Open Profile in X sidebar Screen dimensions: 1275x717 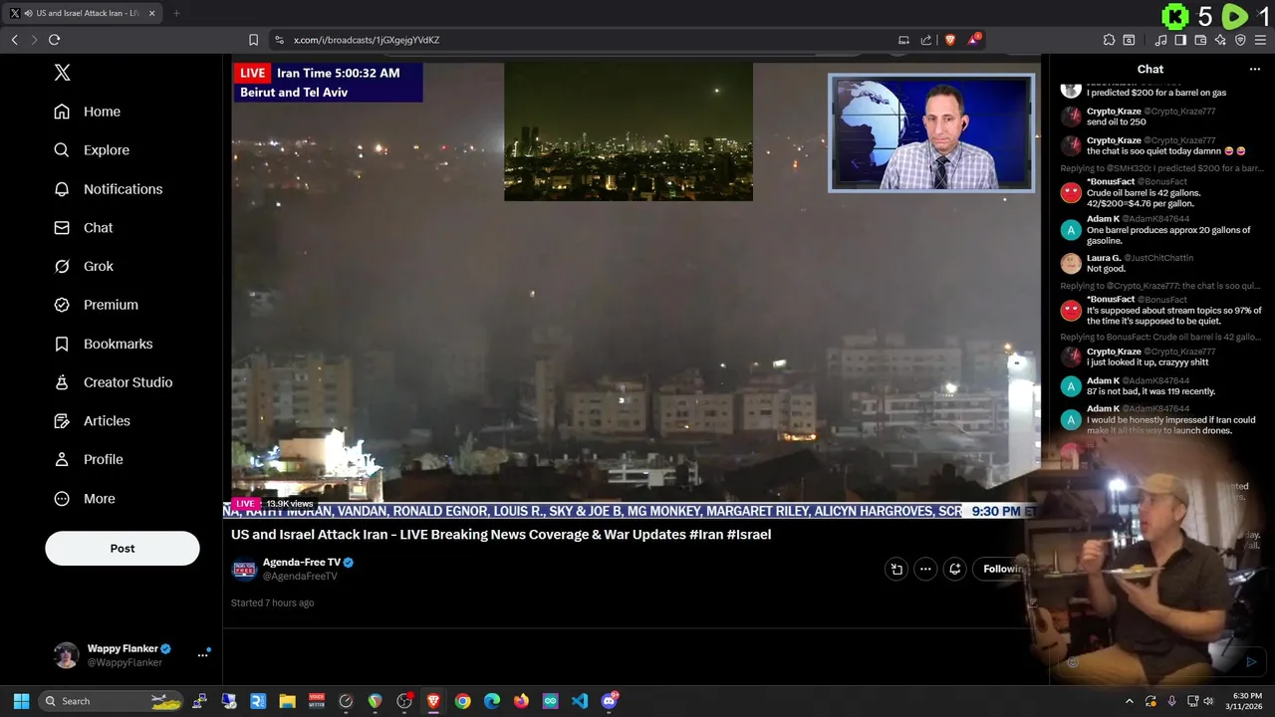pyautogui.click(x=89, y=460)
